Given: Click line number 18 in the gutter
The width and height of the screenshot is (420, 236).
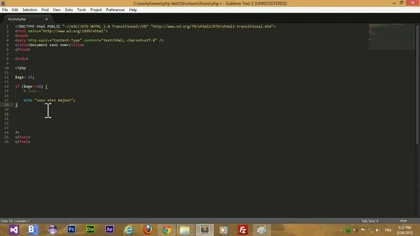Looking at the screenshot, I should coord(7,105).
